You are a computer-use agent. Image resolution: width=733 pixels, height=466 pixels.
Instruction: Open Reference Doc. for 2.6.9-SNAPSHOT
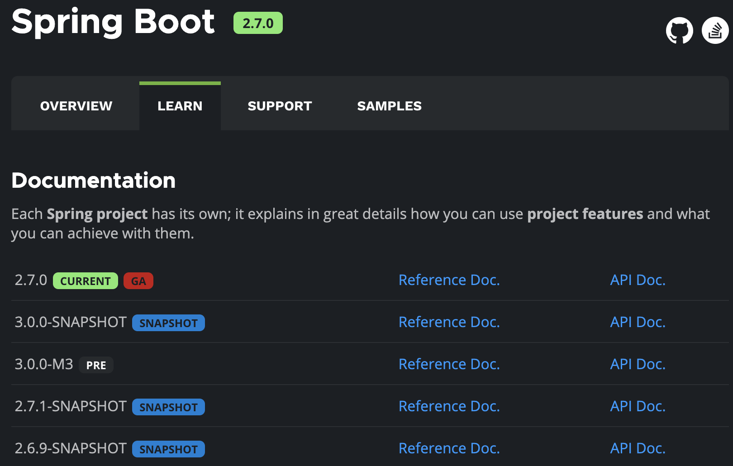[x=449, y=448]
